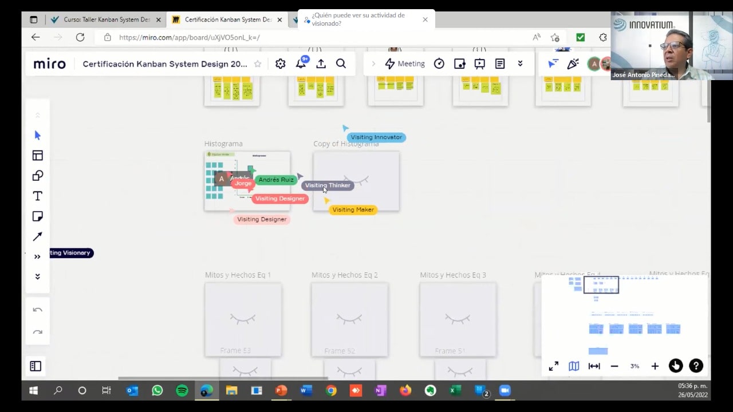Select the connection line arrow tool
733x412 pixels.
tap(38, 236)
